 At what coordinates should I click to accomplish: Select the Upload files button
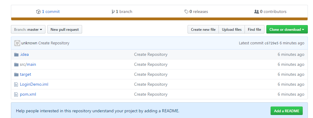click(x=232, y=29)
